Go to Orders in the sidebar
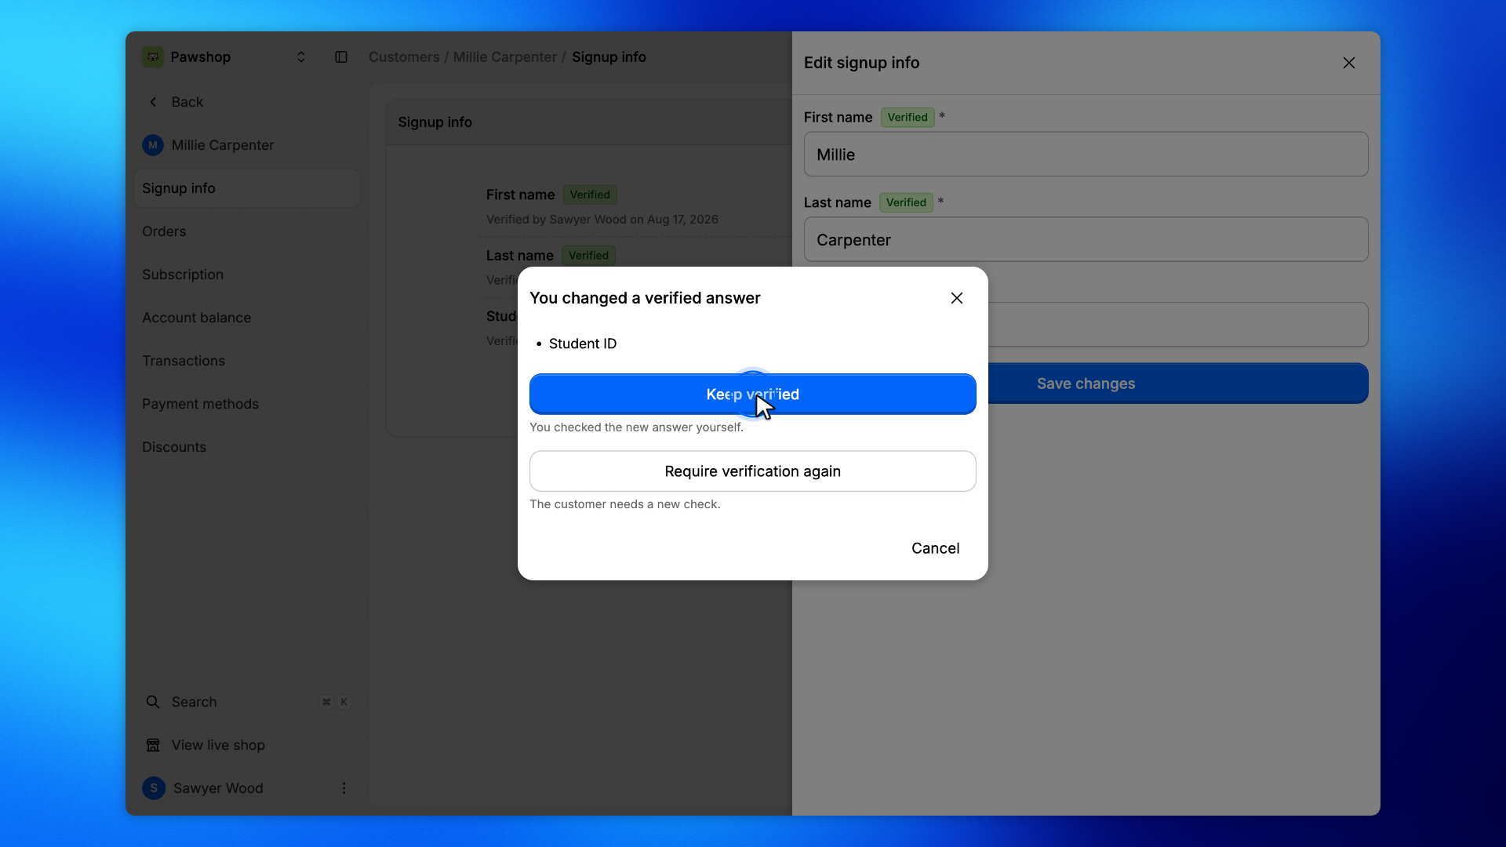Screen dimensions: 1506x847 click(x=247, y=231)
